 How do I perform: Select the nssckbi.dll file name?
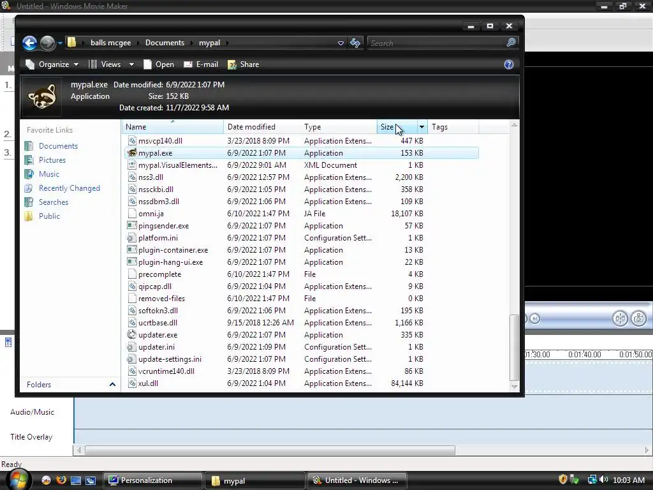pyautogui.click(x=156, y=189)
